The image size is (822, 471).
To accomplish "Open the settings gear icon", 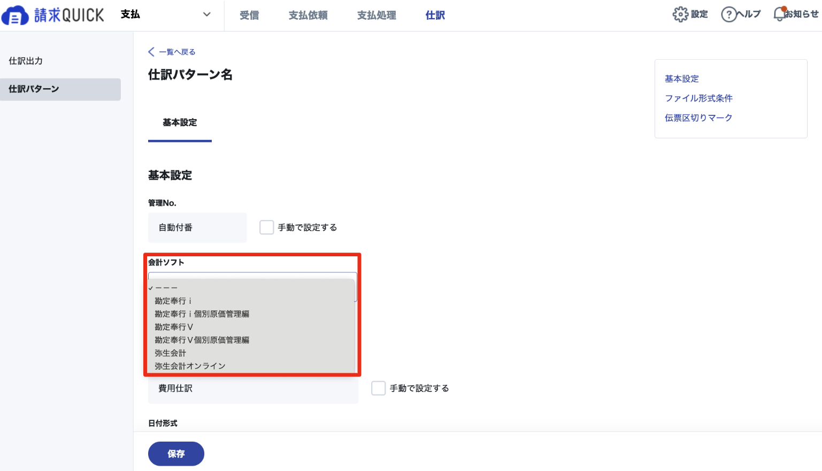I will pyautogui.click(x=680, y=14).
